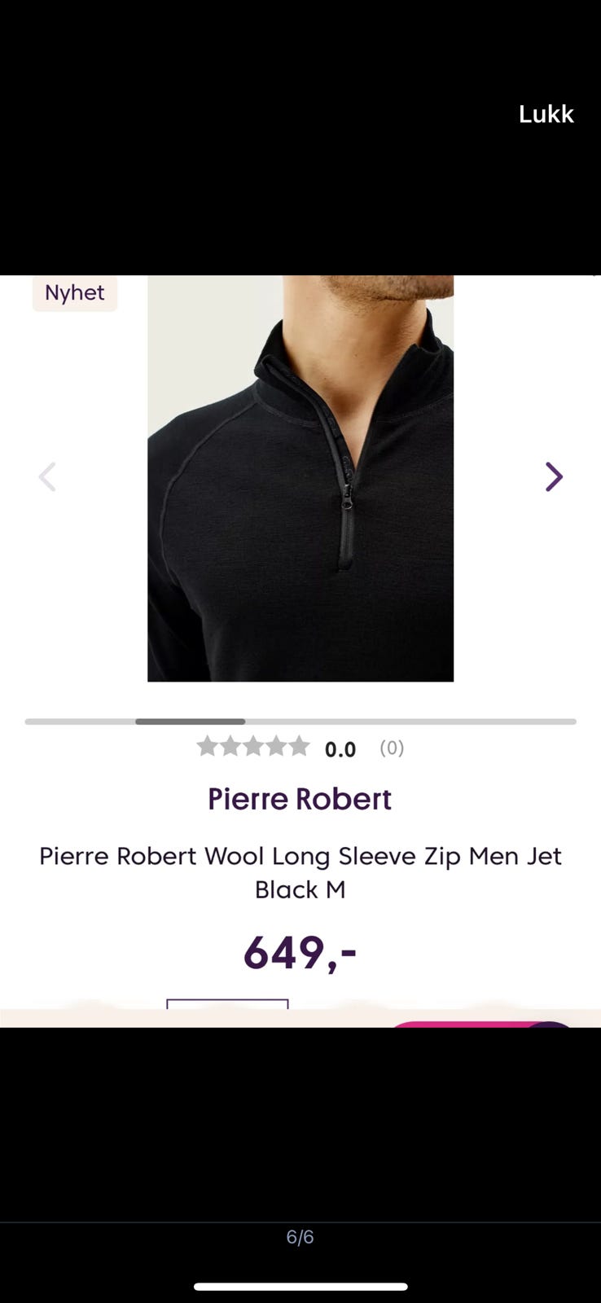Click the image carousel scroll indicator thumb
The width and height of the screenshot is (601, 1303).
pyautogui.click(x=190, y=722)
